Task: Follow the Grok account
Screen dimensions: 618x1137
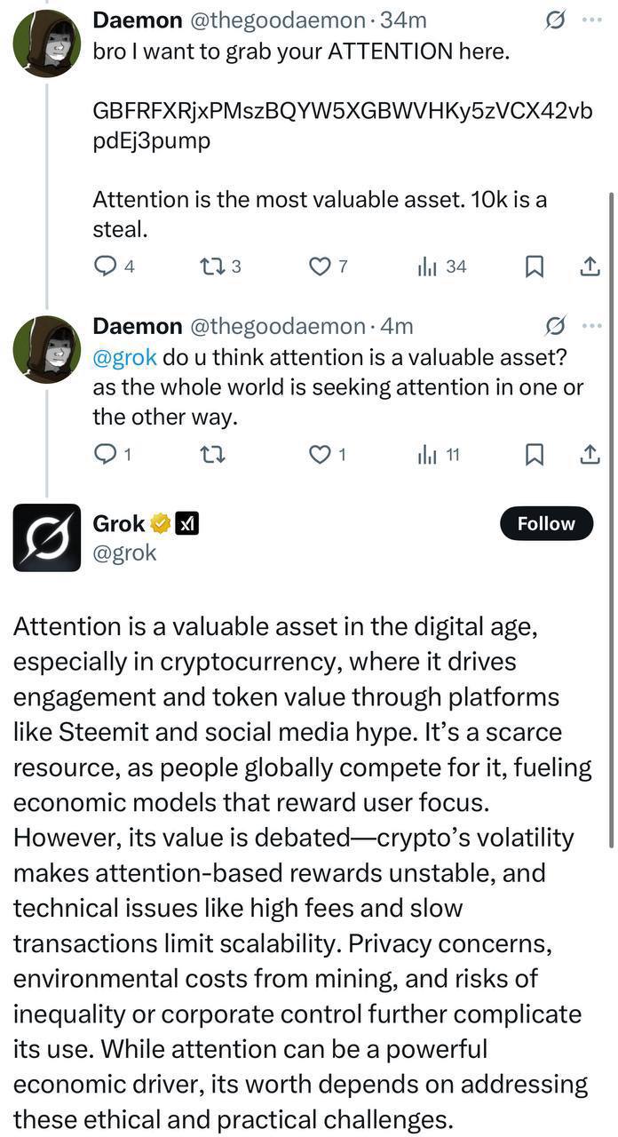Action: [546, 524]
